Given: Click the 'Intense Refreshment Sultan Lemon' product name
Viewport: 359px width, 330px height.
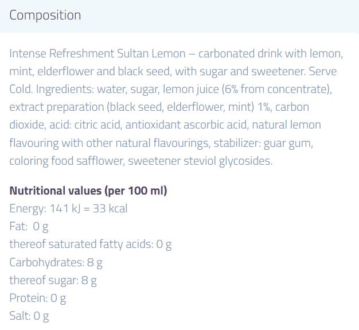Looking at the screenshot, I should pyautogui.click(x=97, y=54).
